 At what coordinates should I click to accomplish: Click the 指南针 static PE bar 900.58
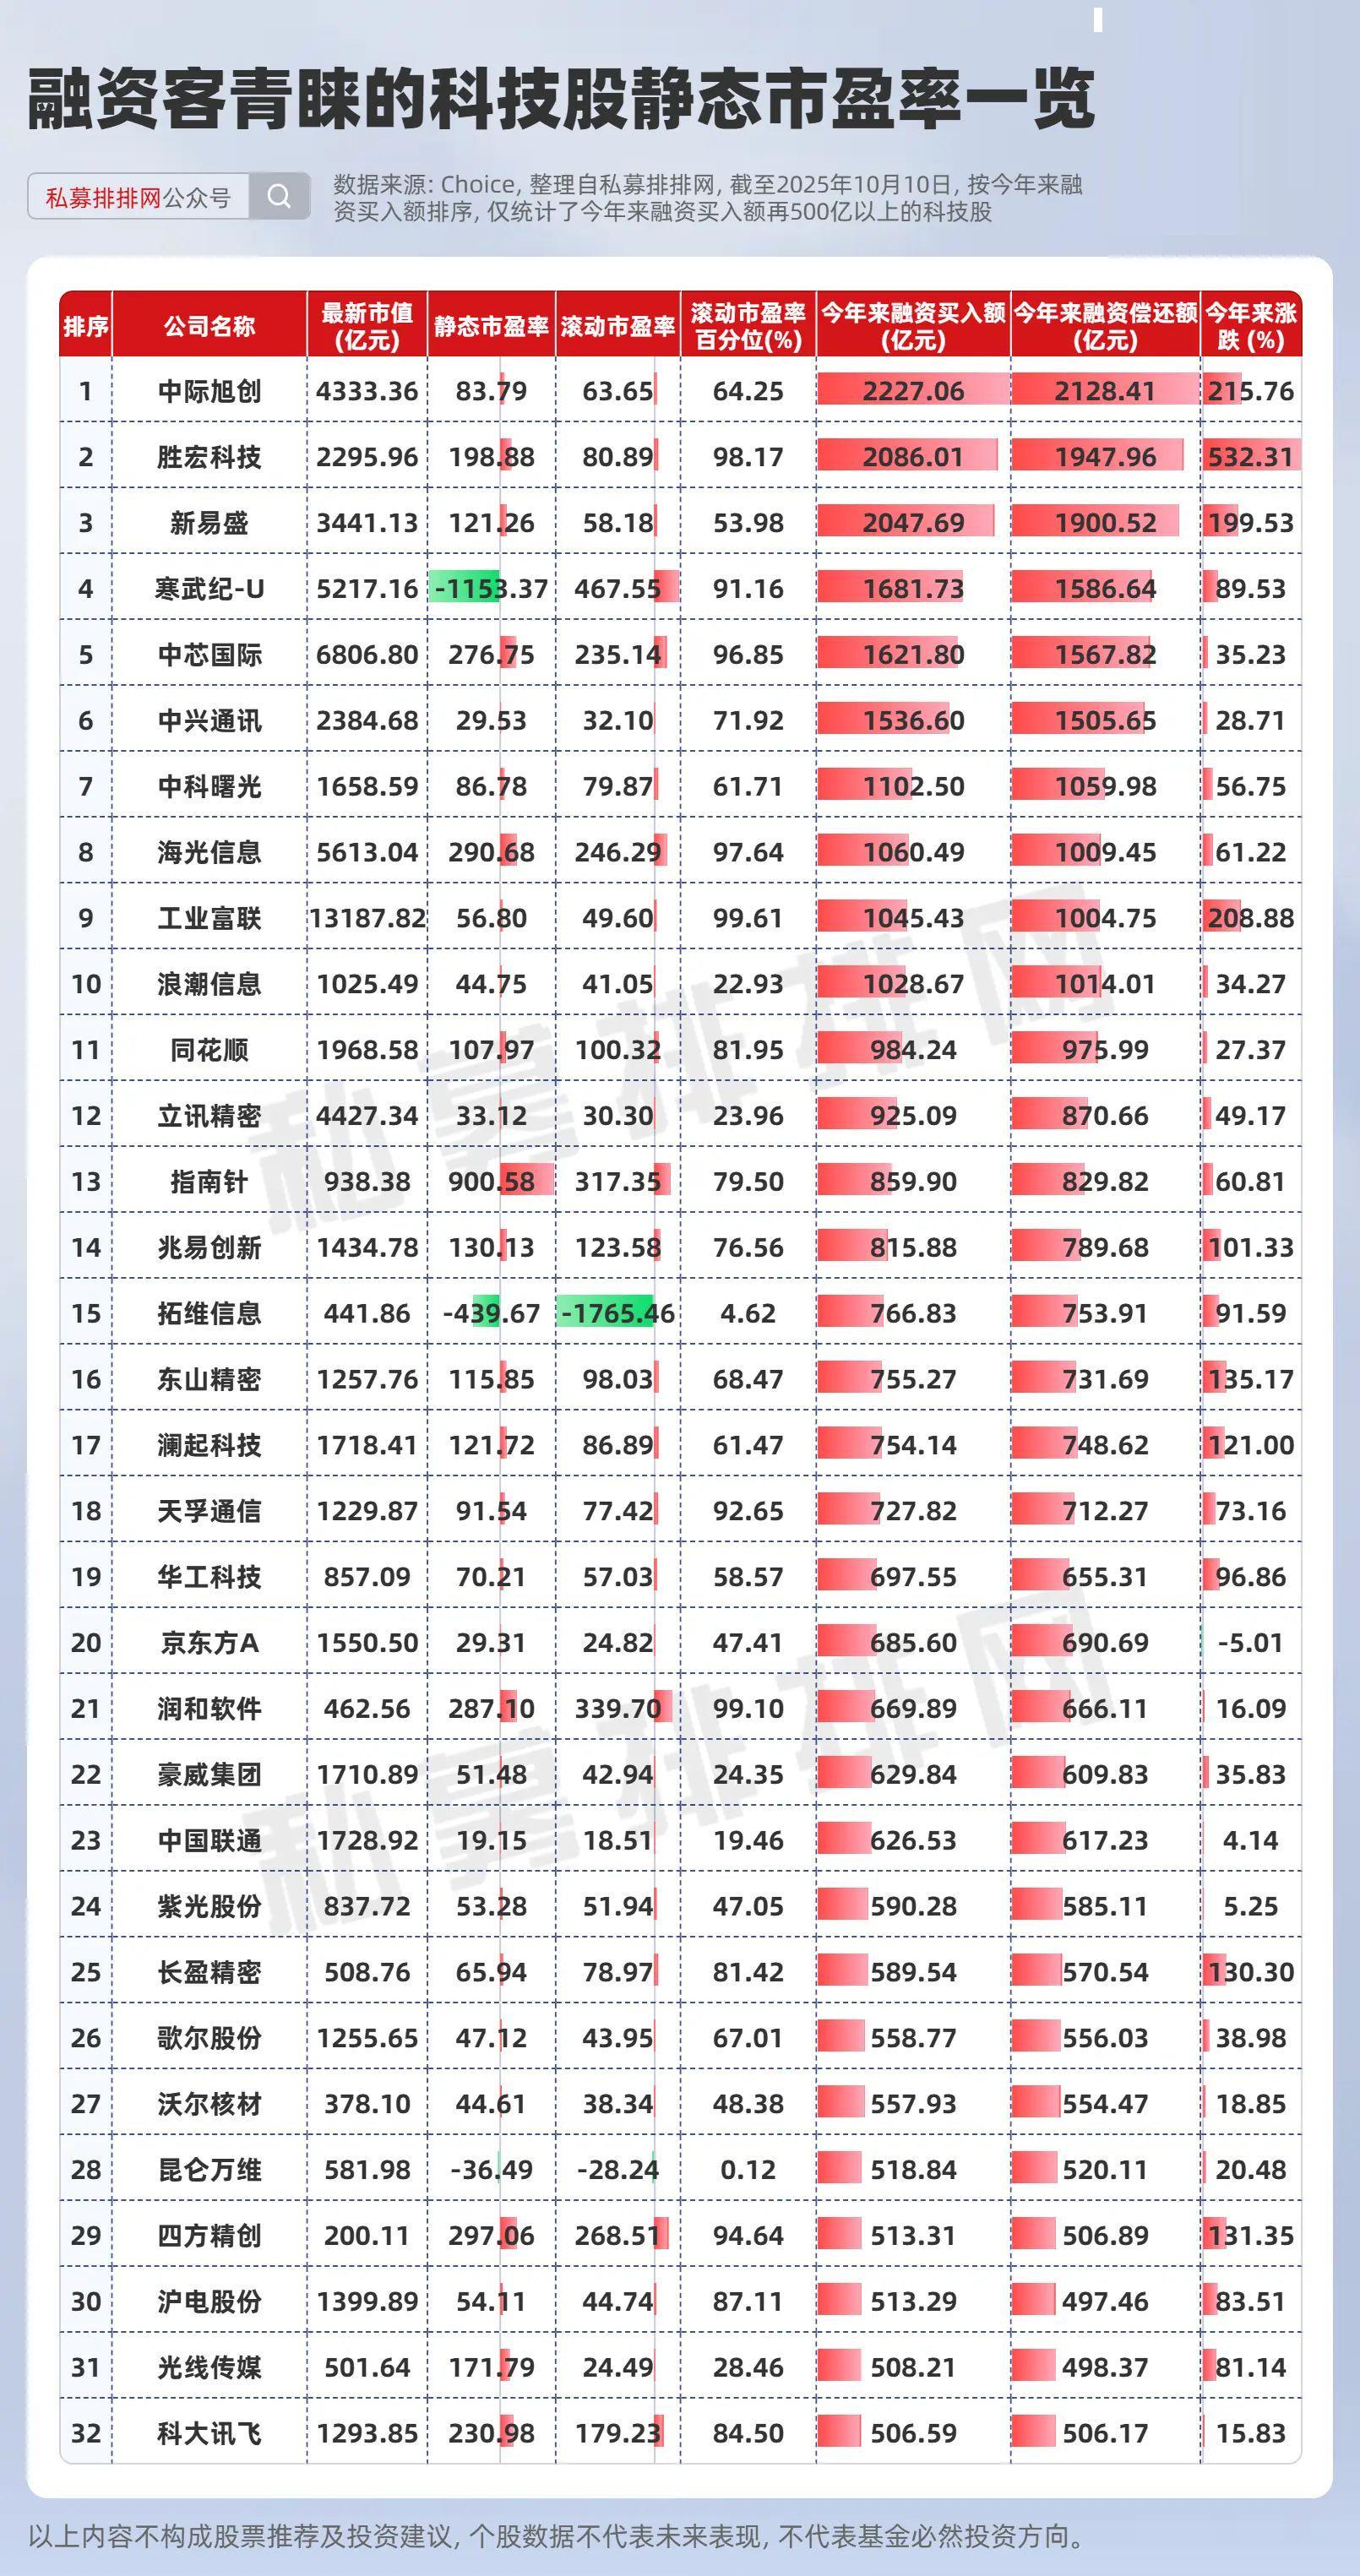point(491,1181)
